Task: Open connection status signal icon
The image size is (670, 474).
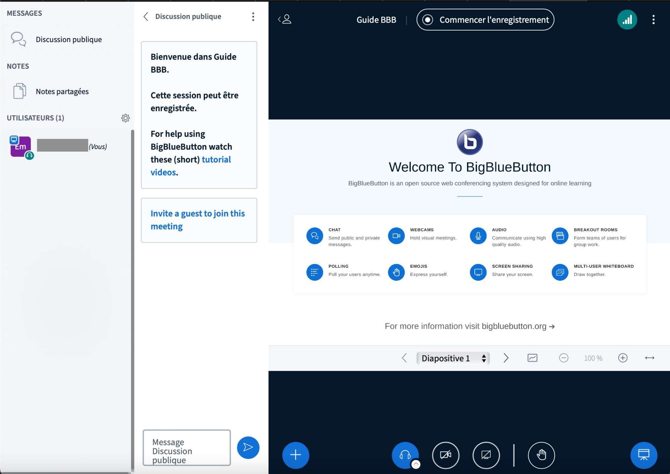Action: tap(627, 20)
